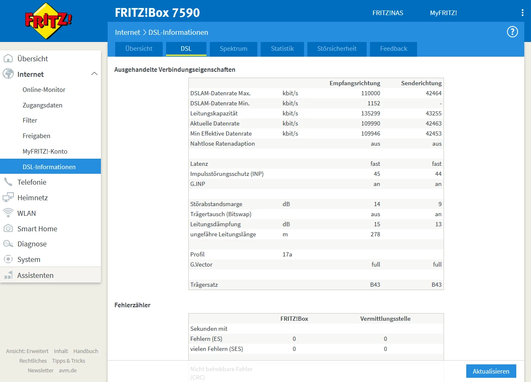Click the Vermittlungsstelle column header
This screenshot has width=531, height=382.
386,319
